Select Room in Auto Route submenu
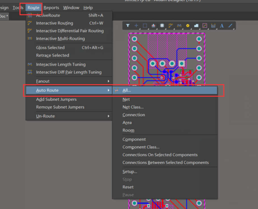Image resolution: width=258 pixels, height=209 pixels. tap(165, 130)
